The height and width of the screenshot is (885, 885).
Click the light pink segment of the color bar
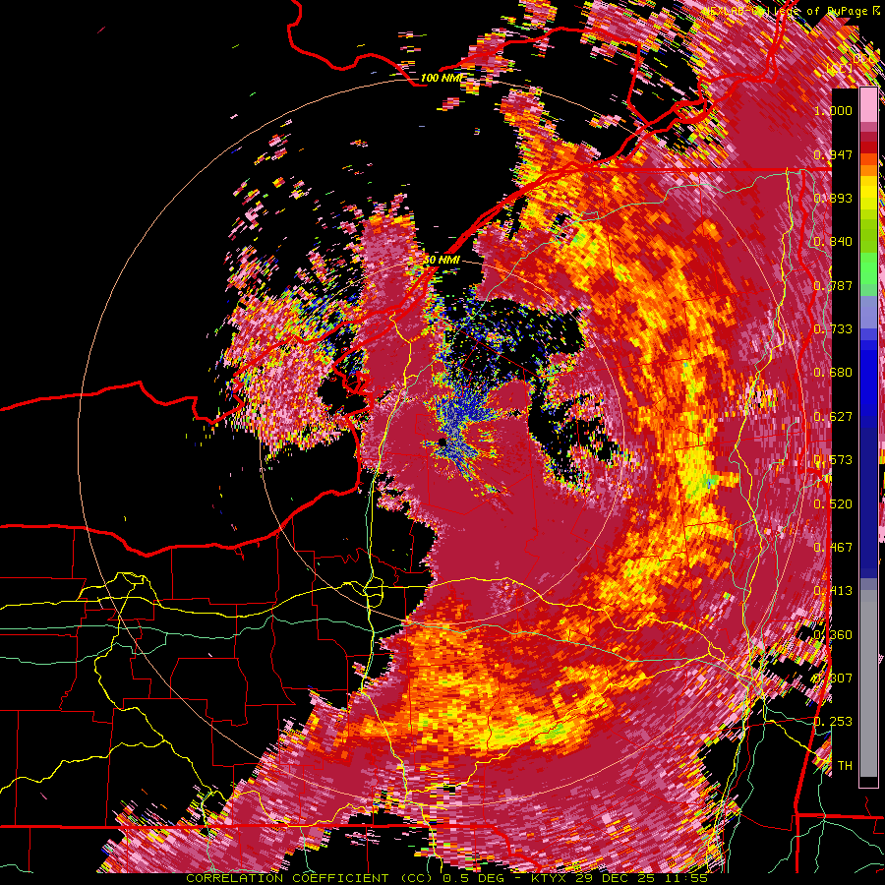click(868, 104)
